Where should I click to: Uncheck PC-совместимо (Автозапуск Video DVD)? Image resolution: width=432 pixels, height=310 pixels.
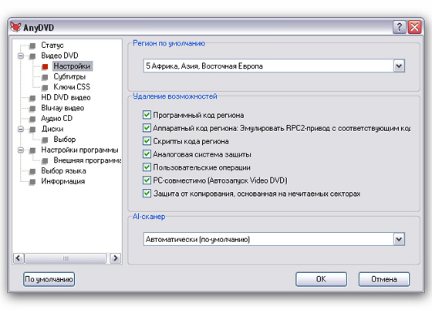tap(147, 180)
